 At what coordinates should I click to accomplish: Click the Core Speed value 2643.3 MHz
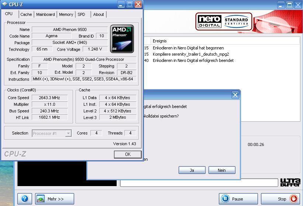coord(49,98)
